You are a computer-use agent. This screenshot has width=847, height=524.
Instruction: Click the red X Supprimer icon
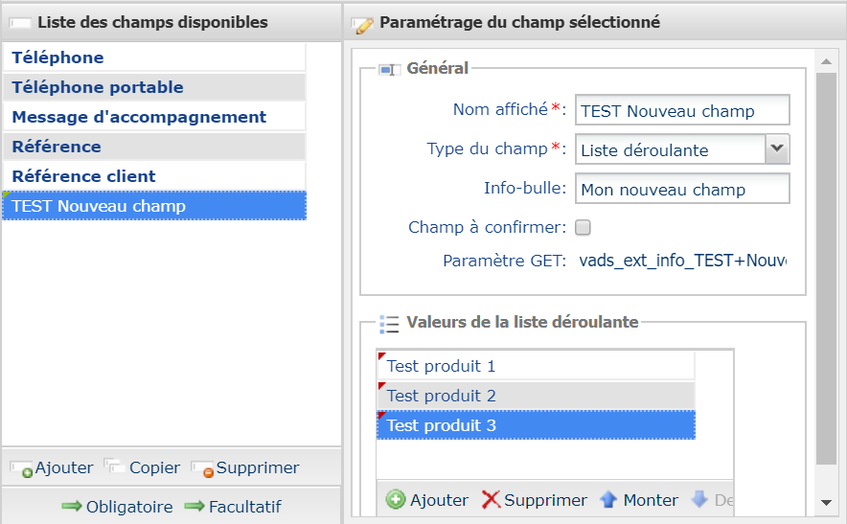pos(491,500)
